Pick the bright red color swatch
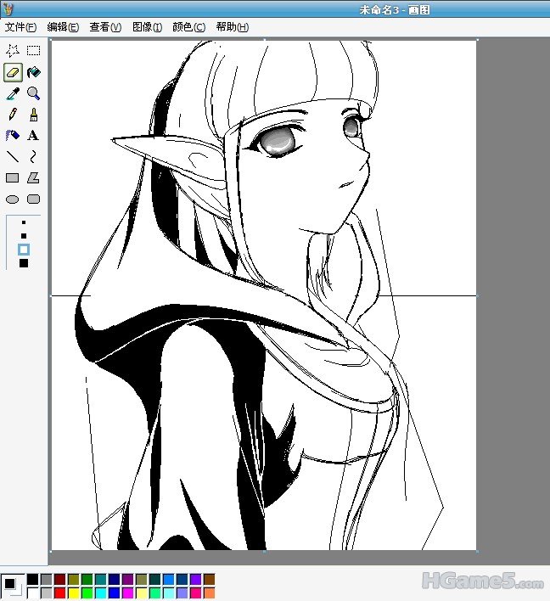 (59, 593)
